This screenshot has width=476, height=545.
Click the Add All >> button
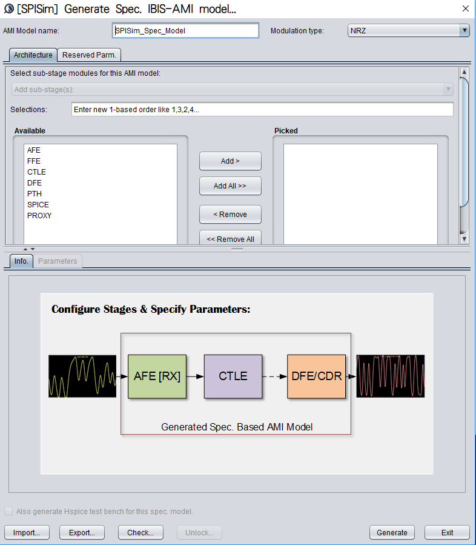[x=230, y=186]
